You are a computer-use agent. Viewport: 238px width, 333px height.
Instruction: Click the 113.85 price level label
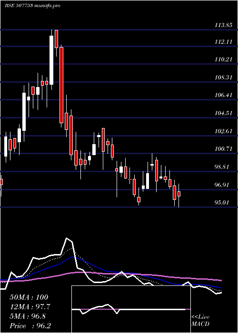point(223,25)
